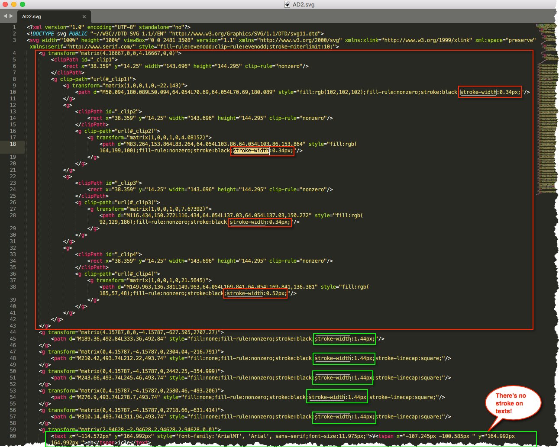Click the clipPath id "_clip2" tag
The width and height of the screenshot is (559, 447).
click(108, 112)
